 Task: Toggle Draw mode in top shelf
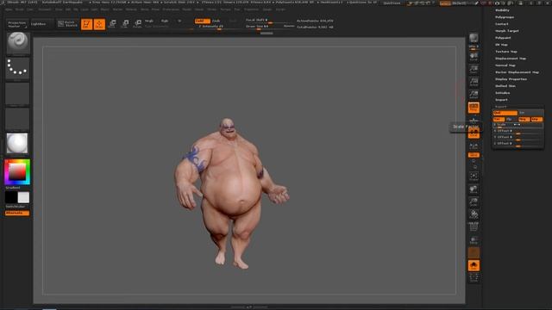coord(100,24)
